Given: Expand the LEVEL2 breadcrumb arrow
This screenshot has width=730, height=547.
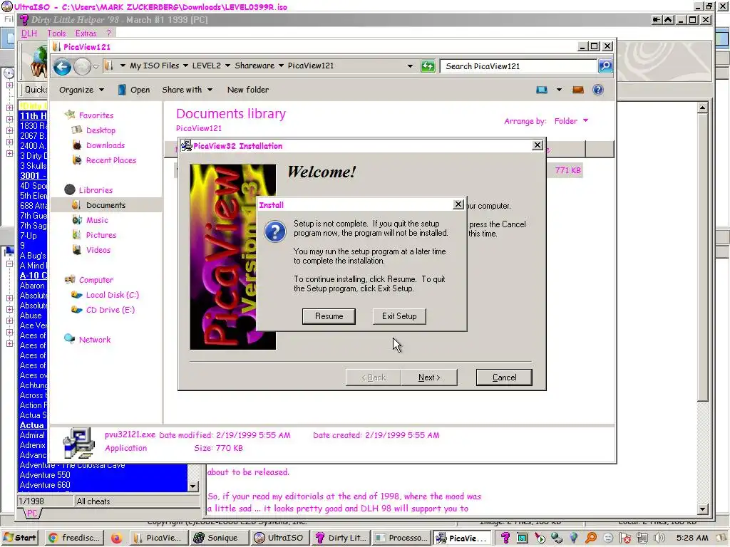Looking at the screenshot, I should click(x=227, y=66).
